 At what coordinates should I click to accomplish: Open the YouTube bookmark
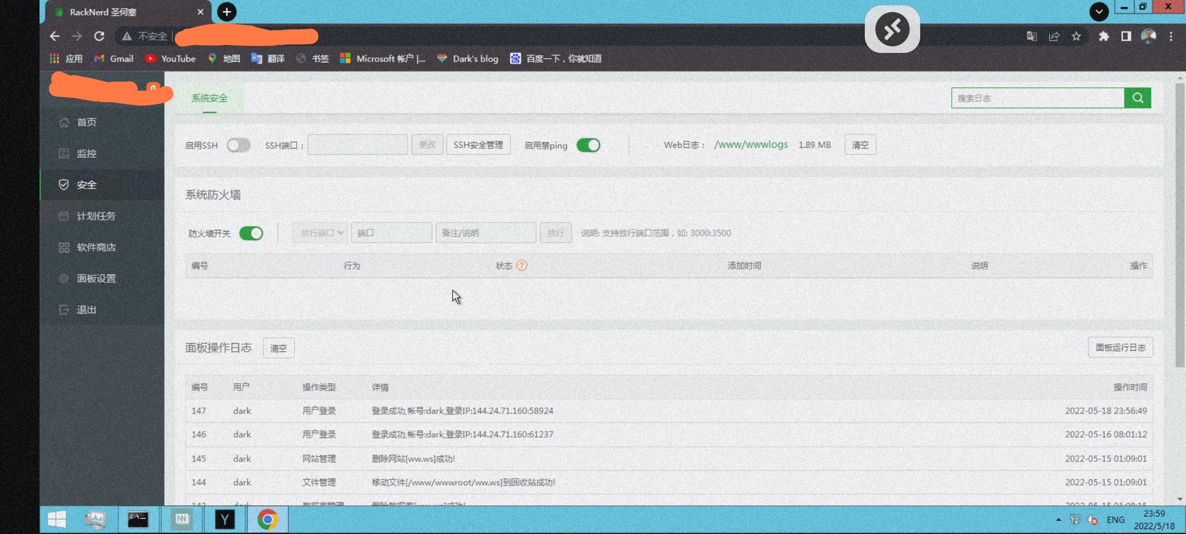(x=170, y=58)
